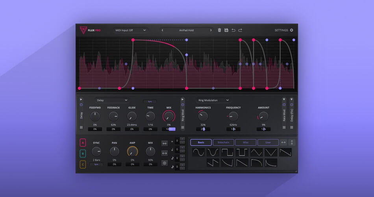374x197 pixels.
Task: Toggle the Delay module power button
Action: 81,105
